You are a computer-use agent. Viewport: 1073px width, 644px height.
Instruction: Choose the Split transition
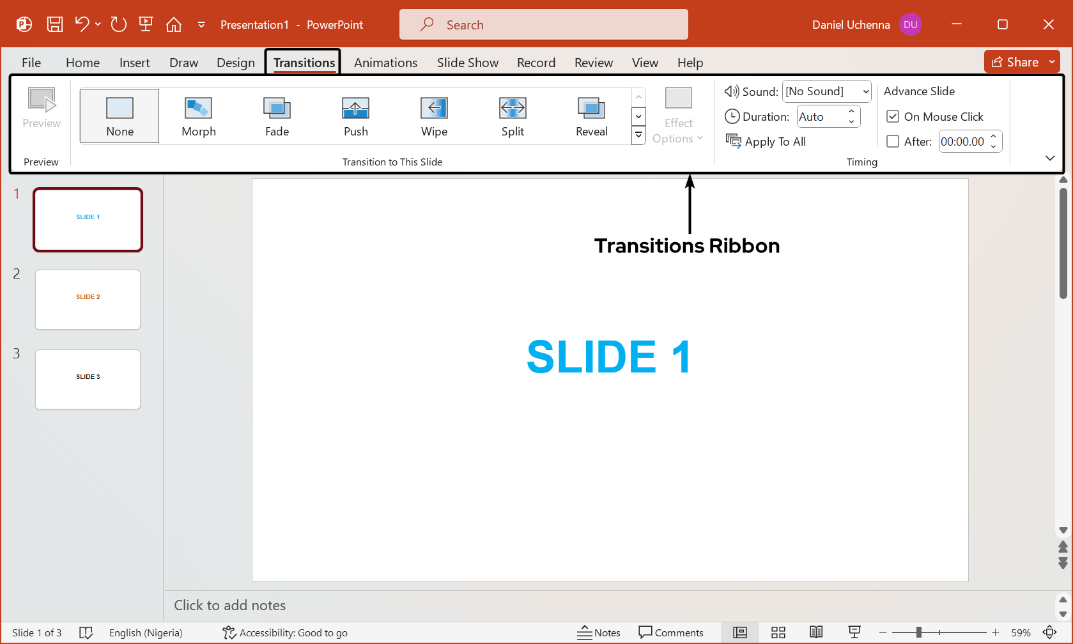(512, 116)
